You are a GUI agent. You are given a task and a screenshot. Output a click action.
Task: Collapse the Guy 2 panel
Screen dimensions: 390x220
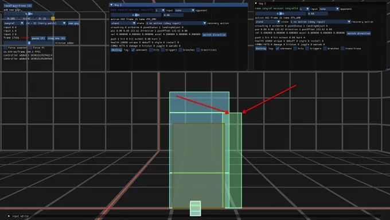point(256,3)
